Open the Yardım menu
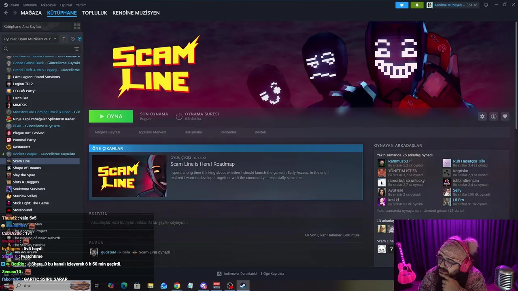518x291 pixels. (81, 5)
